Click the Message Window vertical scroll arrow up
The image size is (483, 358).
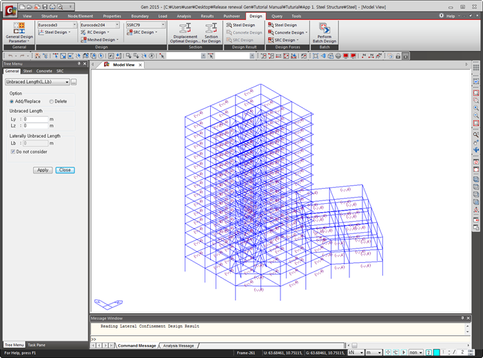pos(468,326)
